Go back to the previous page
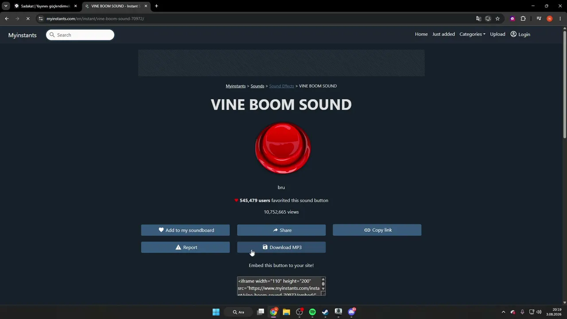 [x=7, y=19]
